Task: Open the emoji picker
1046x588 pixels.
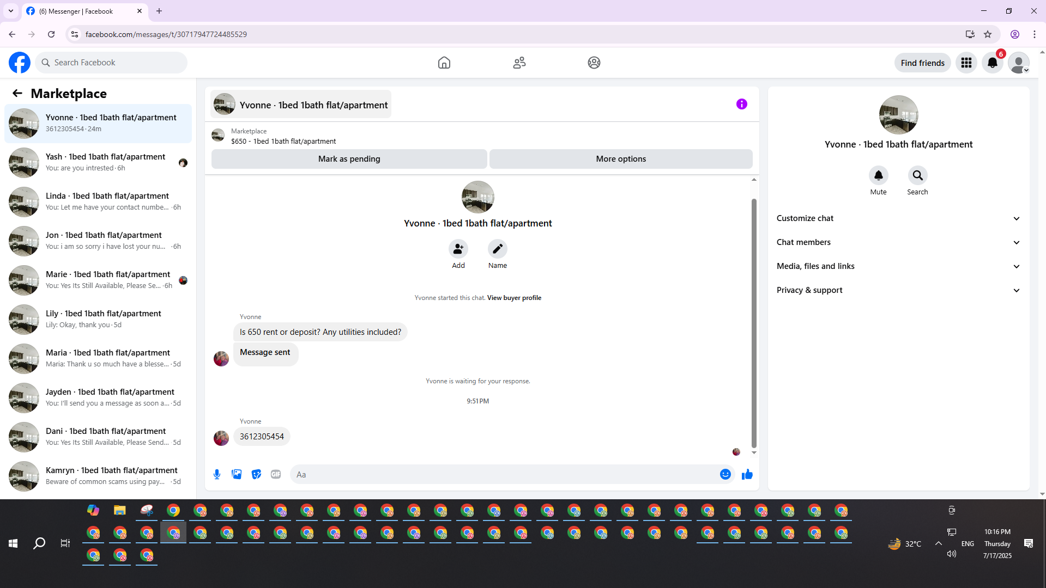Action: click(725, 474)
